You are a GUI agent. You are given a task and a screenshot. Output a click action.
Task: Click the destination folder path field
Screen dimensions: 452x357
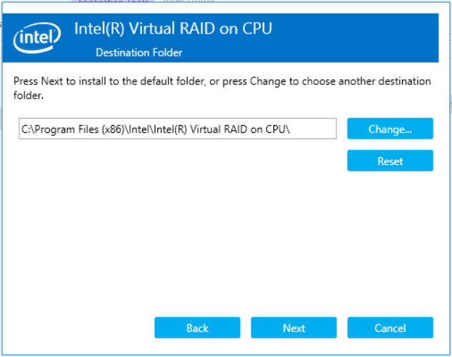coord(178,129)
